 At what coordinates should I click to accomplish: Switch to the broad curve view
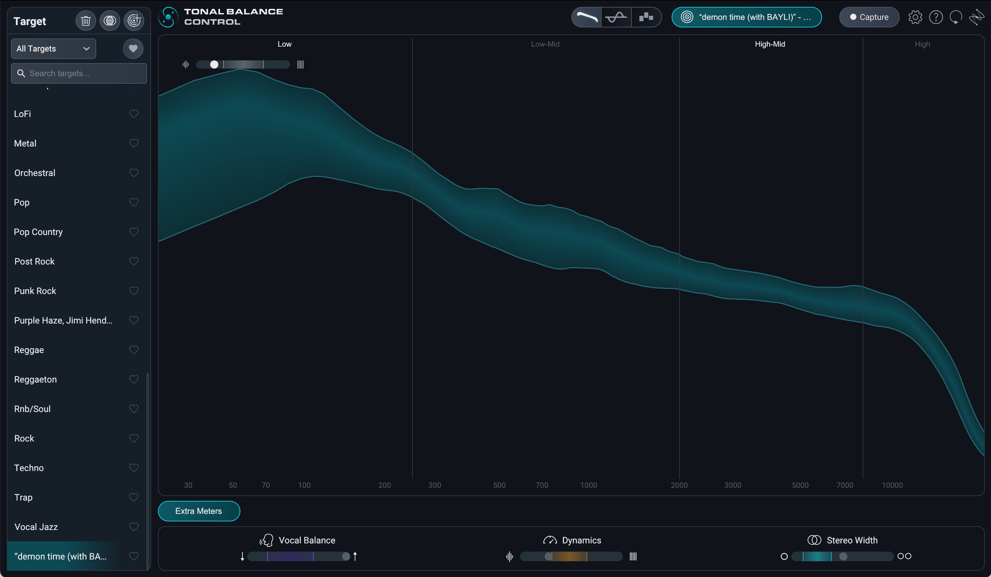point(586,17)
